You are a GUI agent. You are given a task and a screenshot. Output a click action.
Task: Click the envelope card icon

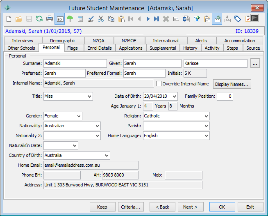pos(176,19)
